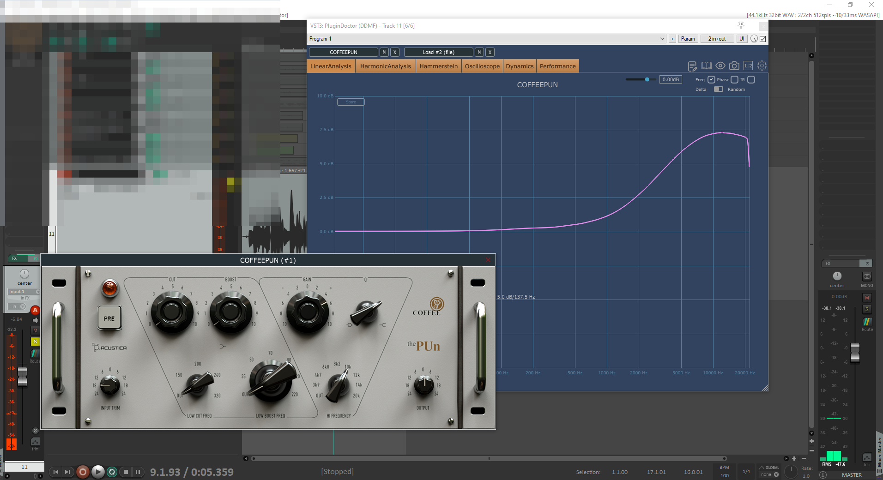
Task: Open the Program 1 preset dropdown
Action: [487, 39]
